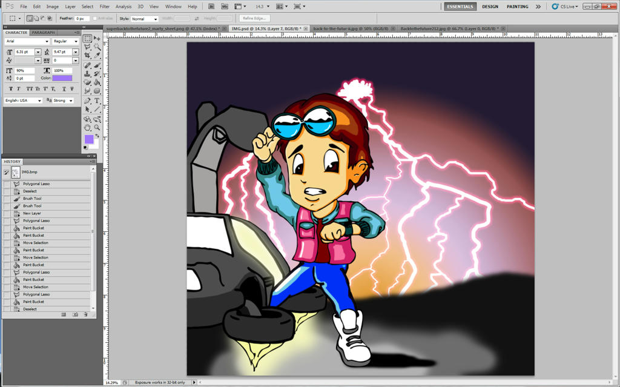Viewport: 620px width, 387px height.
Task: Switch to the Paragraph tab
Action: (43, 32)
